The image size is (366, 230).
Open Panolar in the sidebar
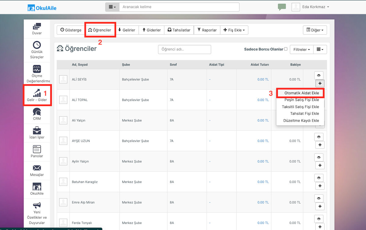click(37, 152)
